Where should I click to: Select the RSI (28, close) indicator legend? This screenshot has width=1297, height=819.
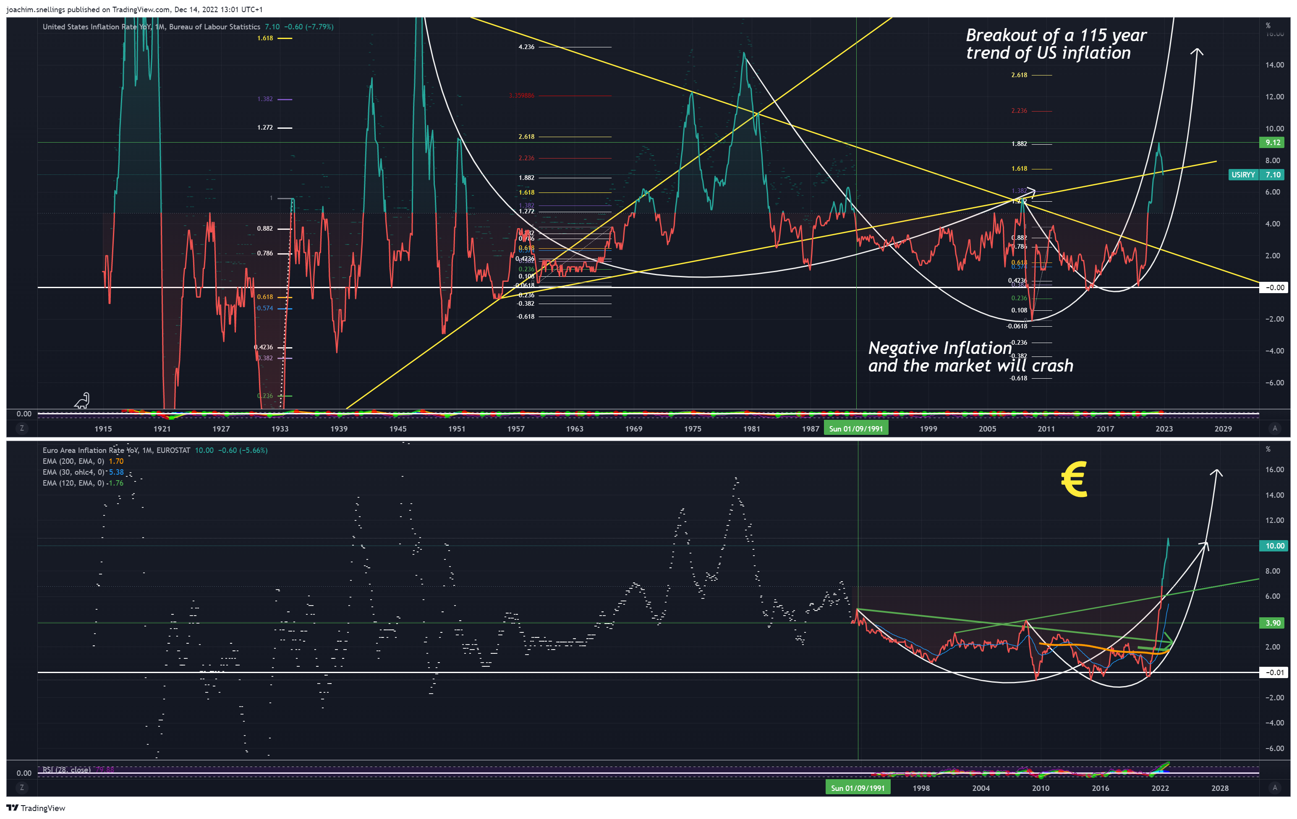66,770
